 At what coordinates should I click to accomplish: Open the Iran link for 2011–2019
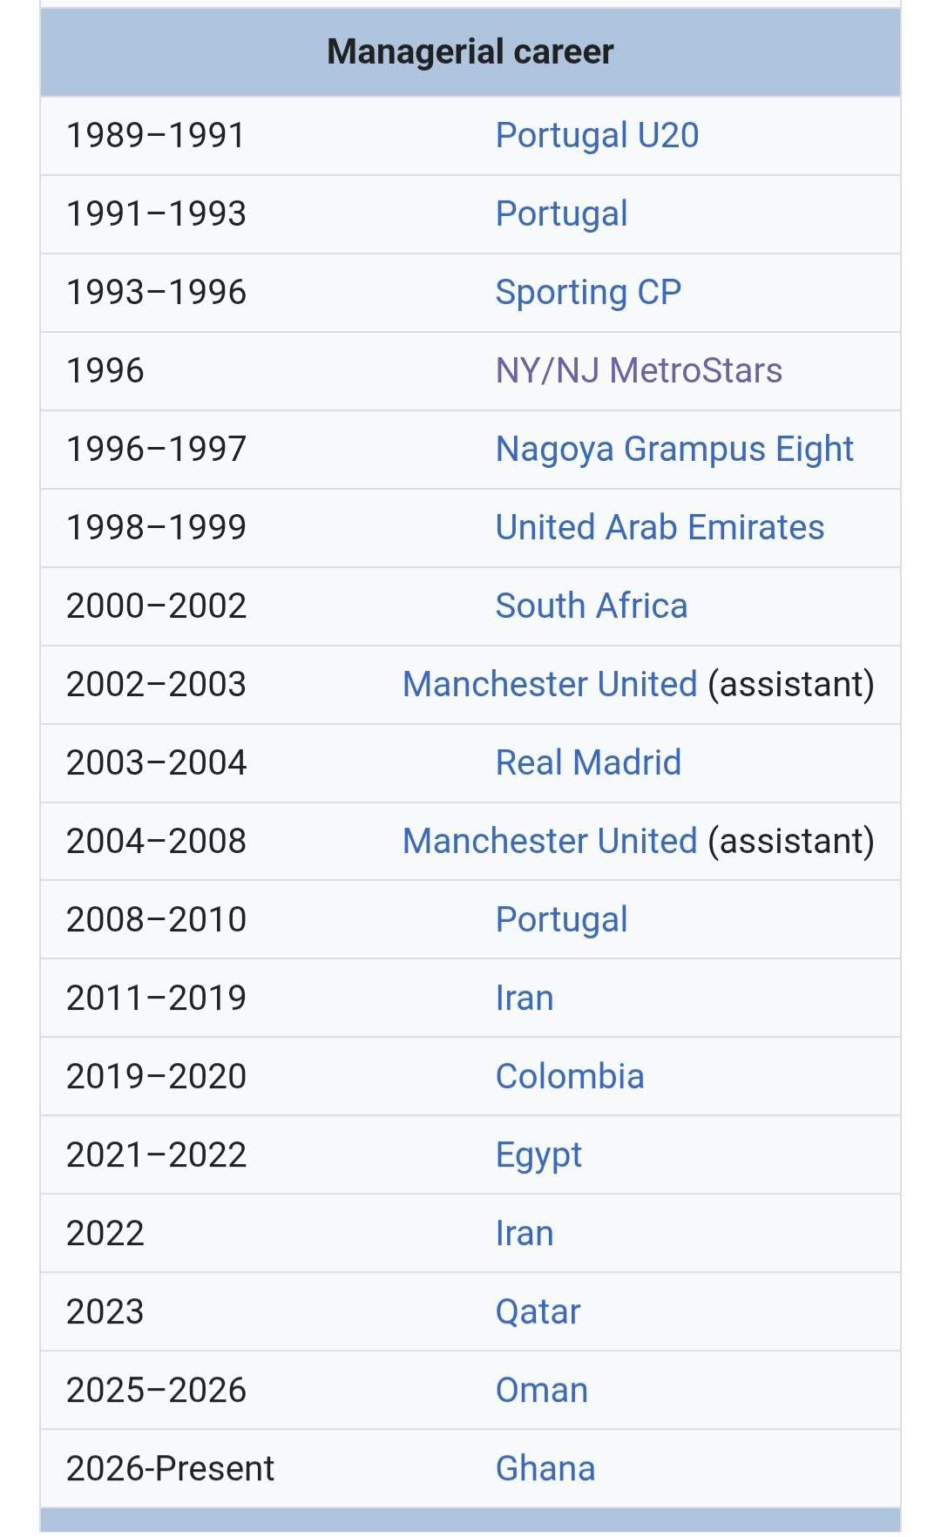tap(524, 999)
